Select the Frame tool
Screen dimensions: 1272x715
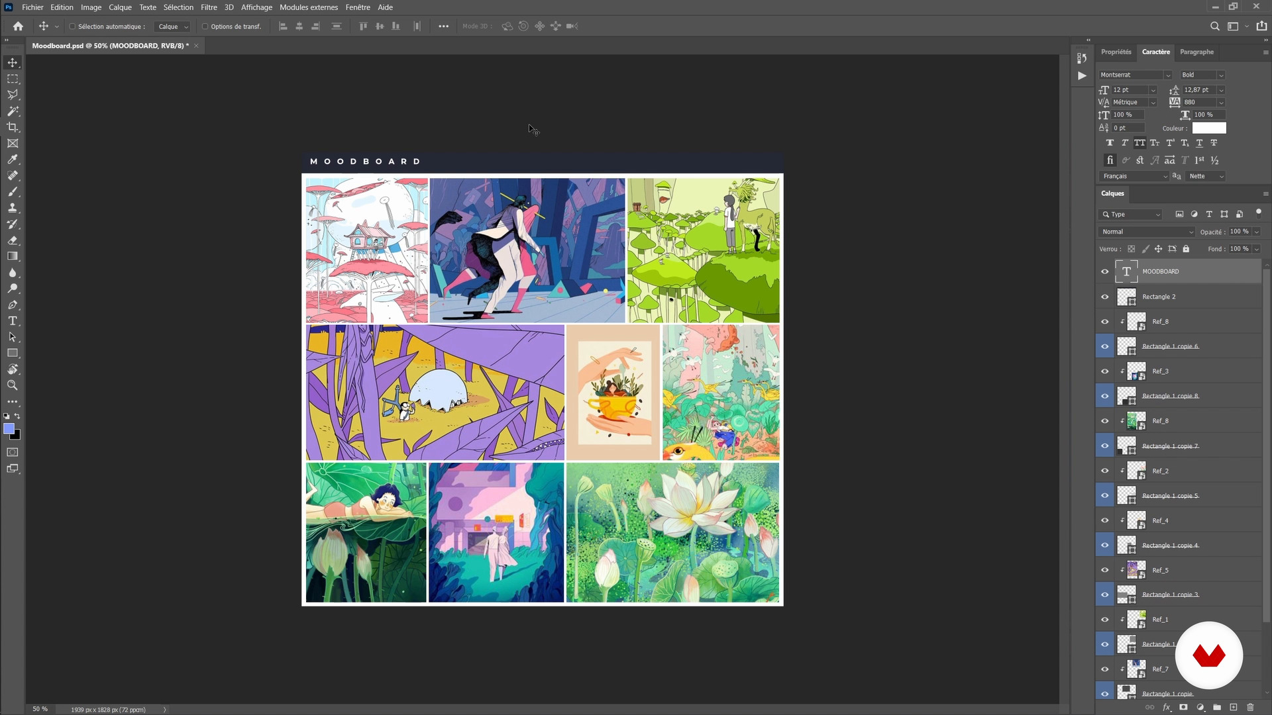coord(13,143)
